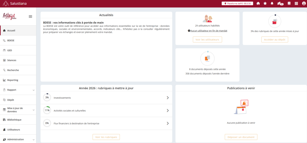307x143 pixels.
Task: Click the Accéder au dépôt button
Action: 275,39
